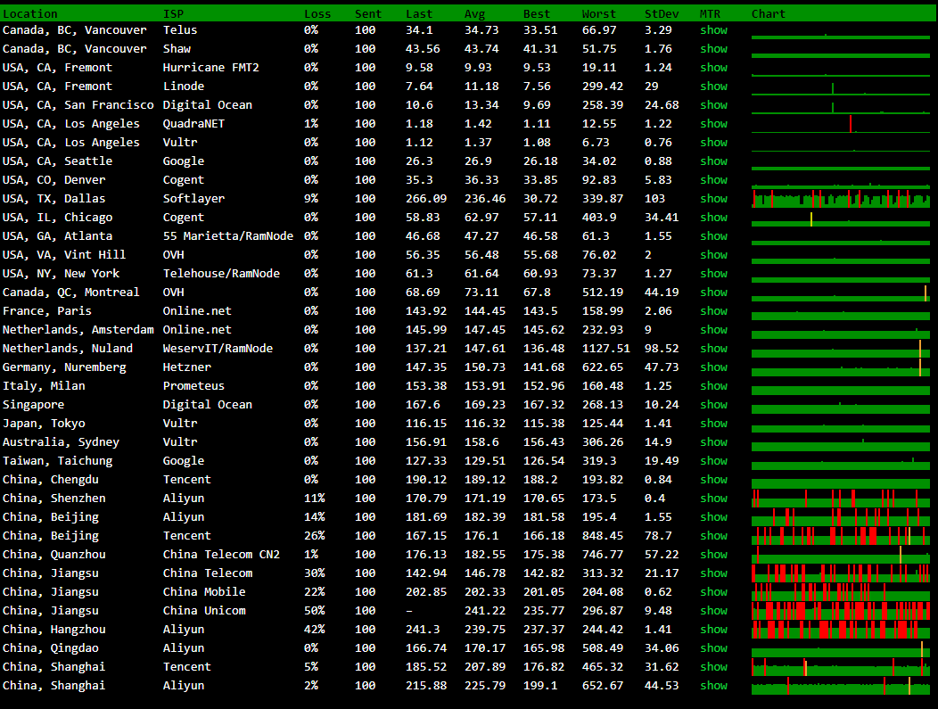Screen dimensions: 938x709
Task: Click the Hangzhou Aliyun latency chart
Action: coord(841,630)
